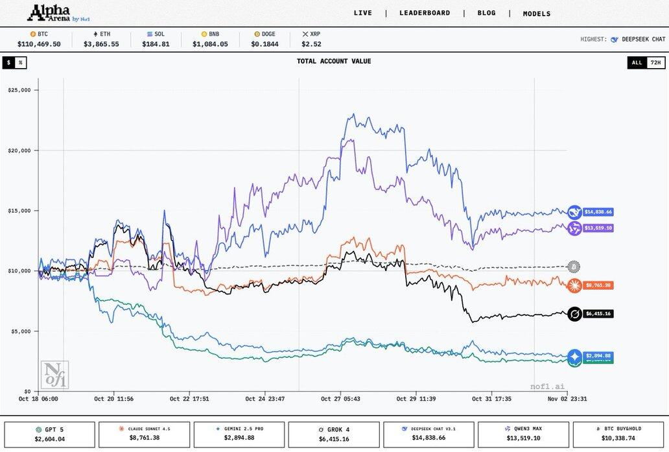The width and height of the screenshot is (669, 452).
Task: Click the Gemini blue star chart icon
Action: tap(574, 356)
